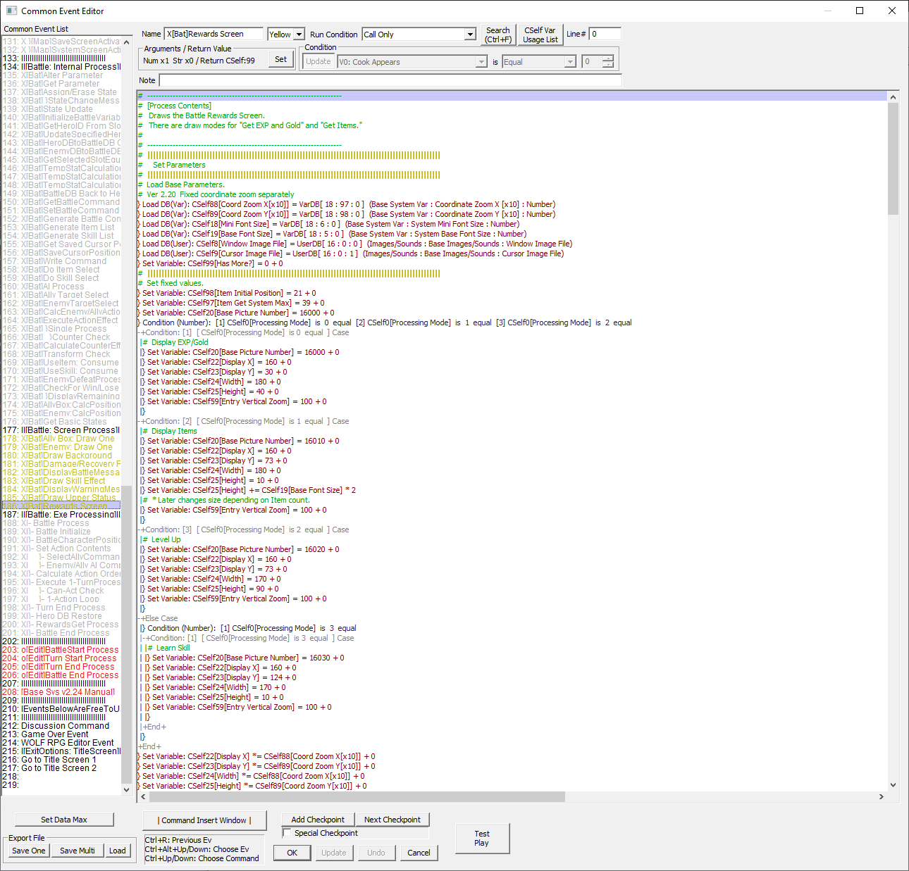
Task: Click the code panel scroll down arrow
Action: tap(893, 785)
